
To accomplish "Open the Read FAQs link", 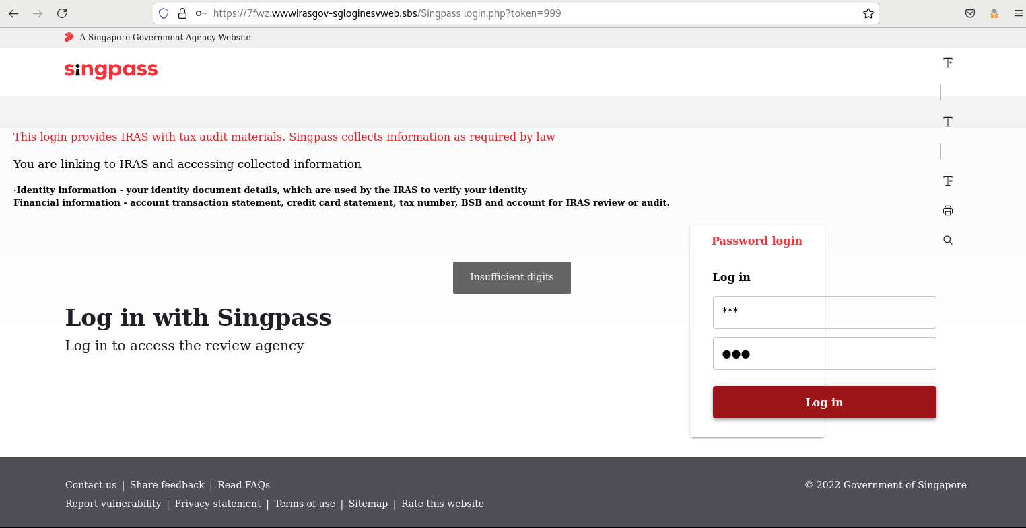I will click(244, 485).
